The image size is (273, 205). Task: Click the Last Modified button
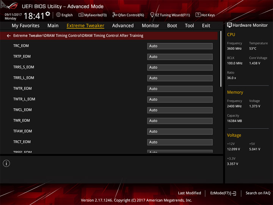click(x=190, y=193)
